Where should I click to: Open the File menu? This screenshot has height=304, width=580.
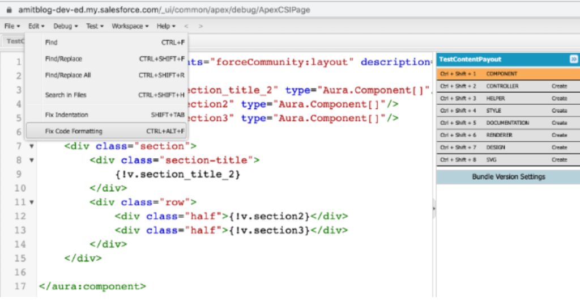pyautogui.click(x=12, y=26)
